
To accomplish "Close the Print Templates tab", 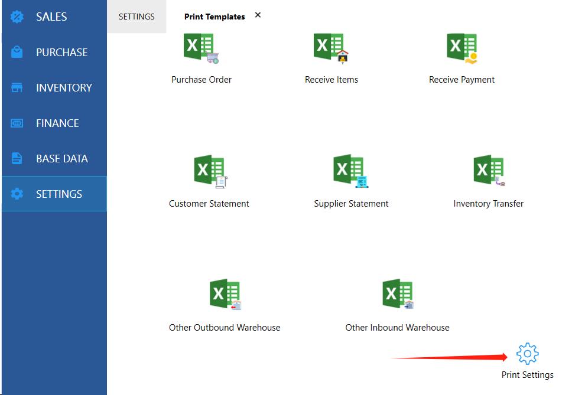I will [x=258, y=15].
